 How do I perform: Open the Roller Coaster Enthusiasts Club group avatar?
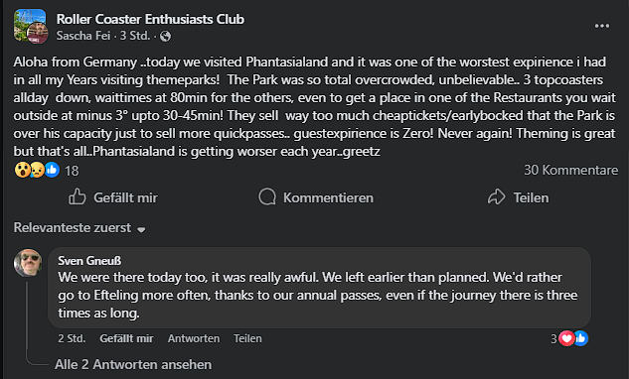(31, 27)
